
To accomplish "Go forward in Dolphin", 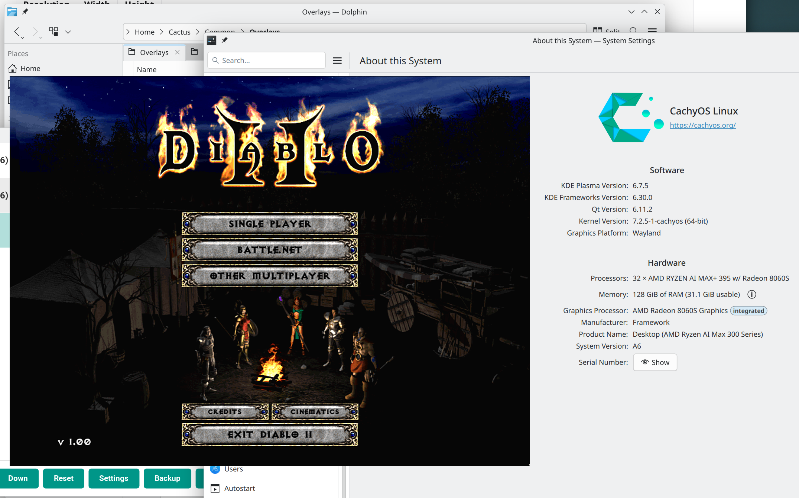I will [x=36, y=32].
